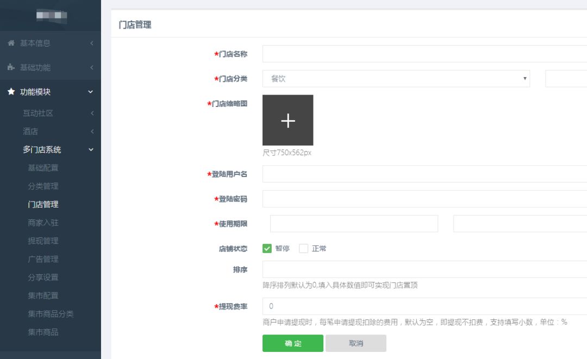Click the 排序 input field
Screen dimensions: 587x359
tap(380, 269)
